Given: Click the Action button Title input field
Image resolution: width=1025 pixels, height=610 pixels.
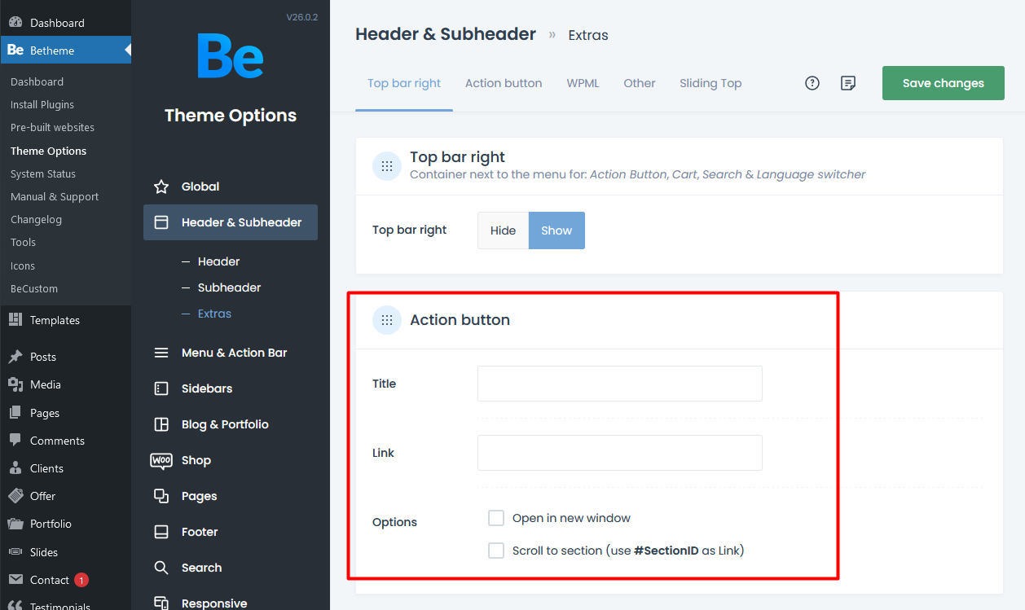Looking at the screenshot, I should [619, 384].
